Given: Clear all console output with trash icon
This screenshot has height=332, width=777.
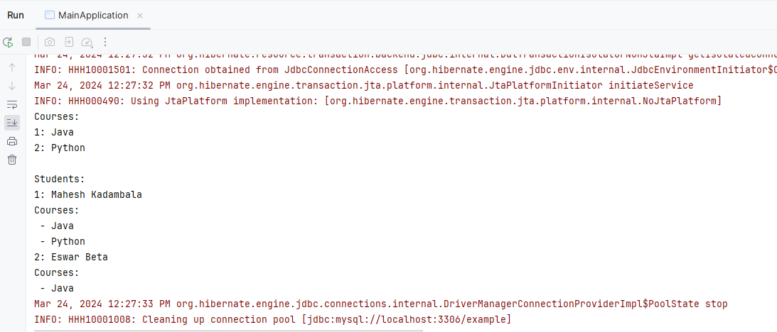Looking at the screenshot, I should click(12, 160).
